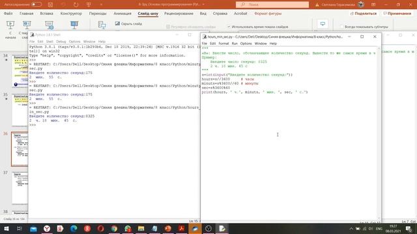Image resolution: width=417 pixels, height=234 pixels.
Task: Open Shell menu in Python Shell window
Action: pos(50,42)
